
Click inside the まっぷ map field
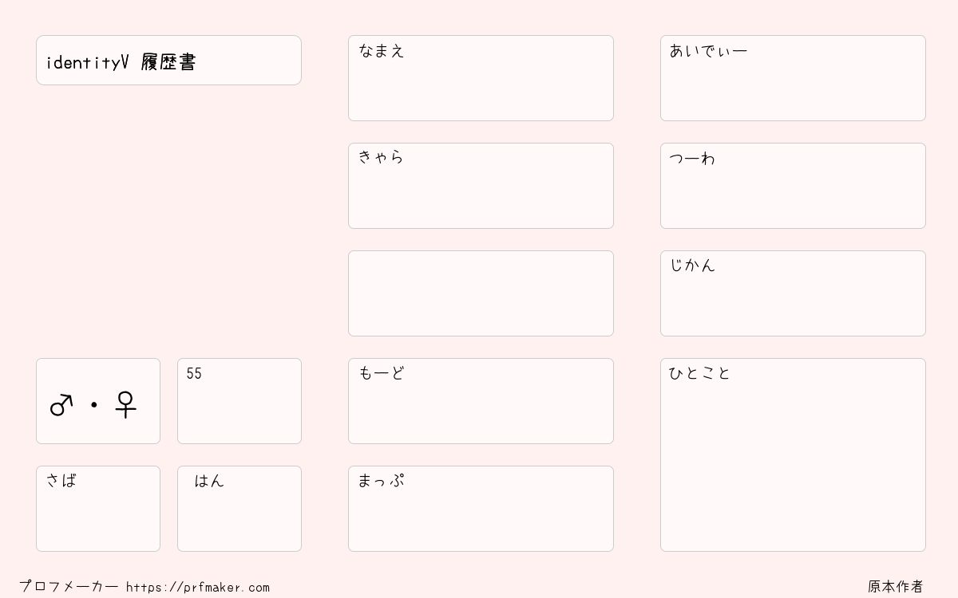pyautogui.click(x=481, y=509)
